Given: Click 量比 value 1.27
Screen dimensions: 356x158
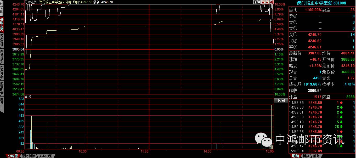Looking at the screenshot, I should 351,78.
